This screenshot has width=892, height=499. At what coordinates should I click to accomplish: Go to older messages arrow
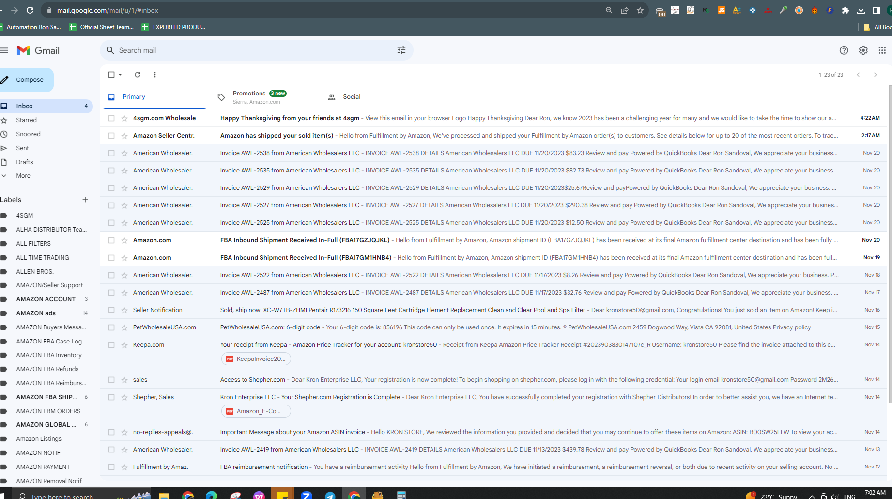875,75
